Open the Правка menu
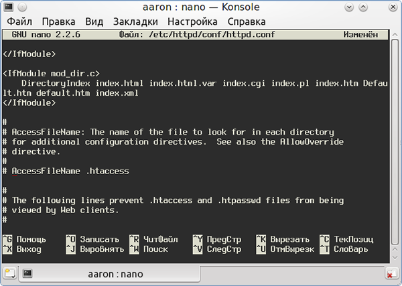This screenshot has width=402, height=286. 58,21
